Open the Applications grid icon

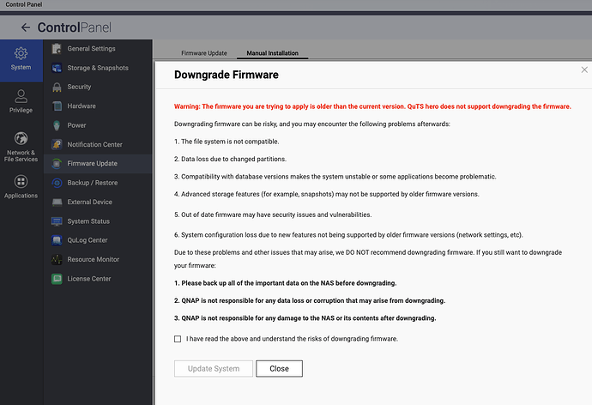pyautogui.click(x=21, y=182)
